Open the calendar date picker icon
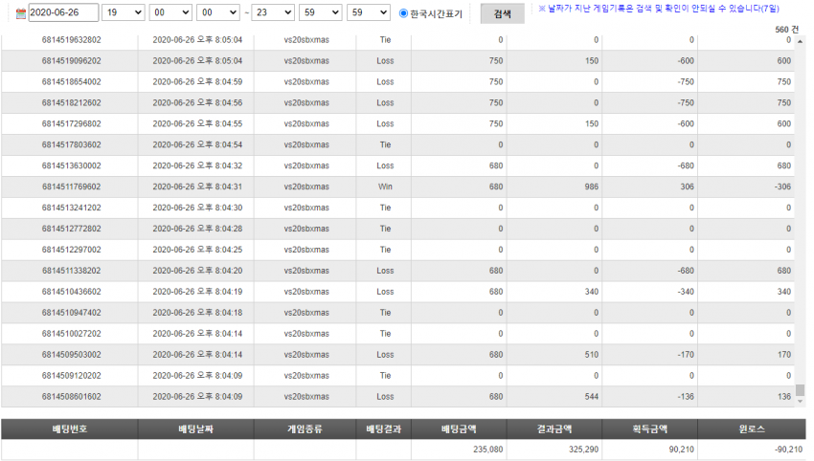This screenshot has height=461, width=814. (21, 13)
